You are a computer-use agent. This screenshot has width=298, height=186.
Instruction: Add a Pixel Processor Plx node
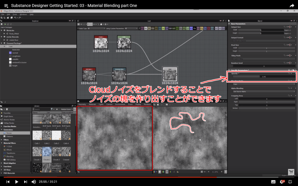click(194, 29)
